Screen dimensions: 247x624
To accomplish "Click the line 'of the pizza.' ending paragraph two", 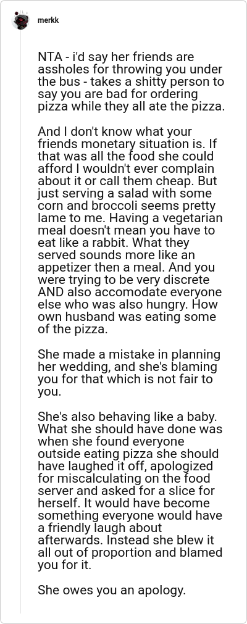I will 72,330.
